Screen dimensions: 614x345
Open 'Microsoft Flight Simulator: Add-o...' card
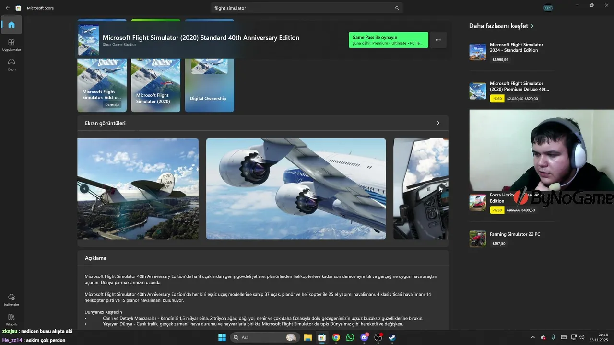(102, 85)
